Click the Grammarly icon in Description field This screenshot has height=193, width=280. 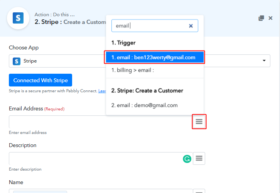187,159
